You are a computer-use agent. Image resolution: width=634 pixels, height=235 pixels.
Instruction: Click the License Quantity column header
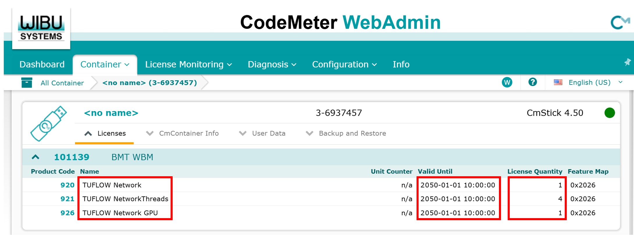click(535, 172)
